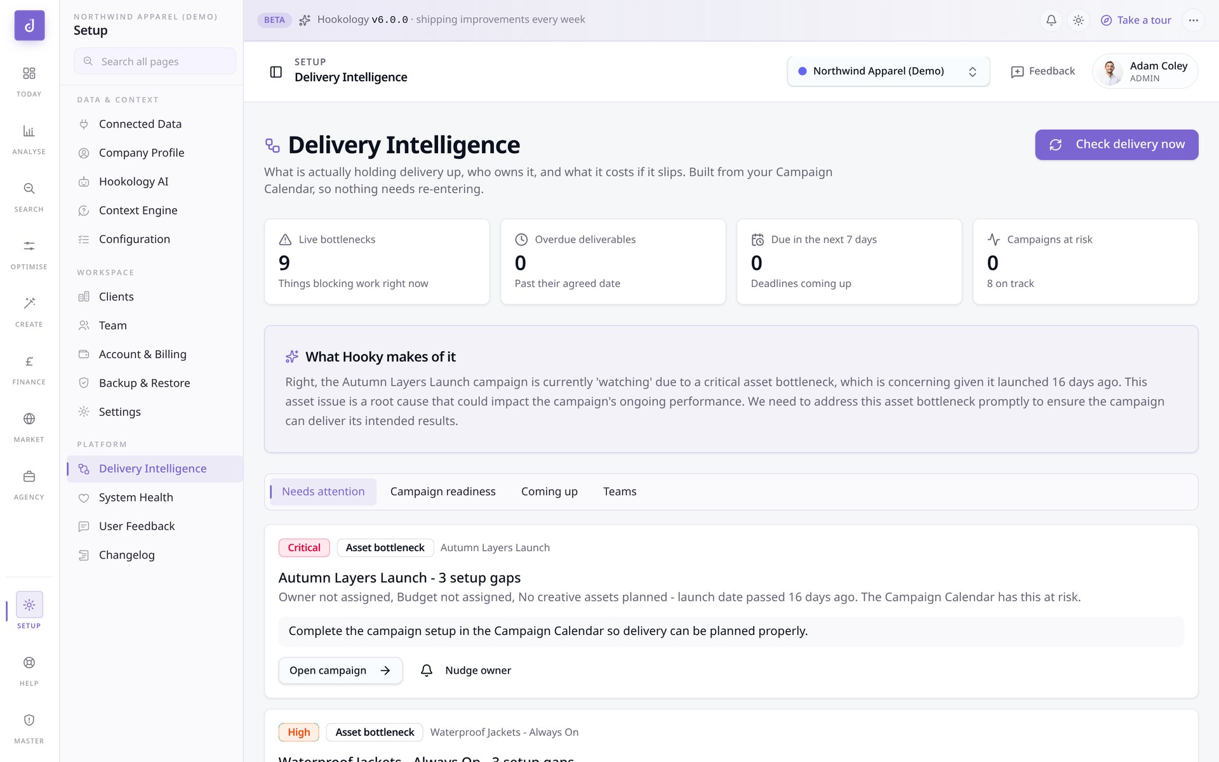
Task: Toggle light/dark theme sun icon
Action: pos(1078,20)
